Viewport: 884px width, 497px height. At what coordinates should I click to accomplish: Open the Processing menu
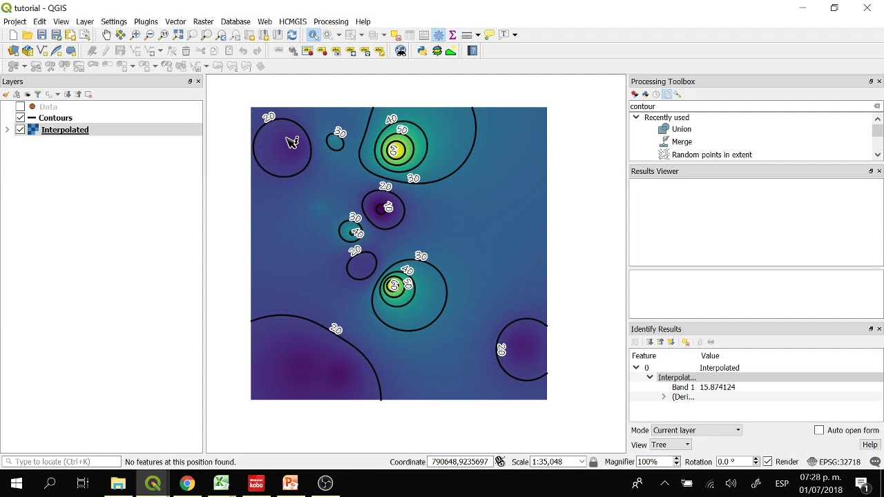(x=331, y=21)
